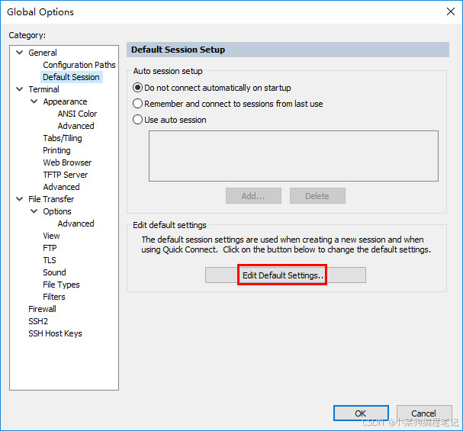Open Options under File Transfer

(x=57, y=211)
